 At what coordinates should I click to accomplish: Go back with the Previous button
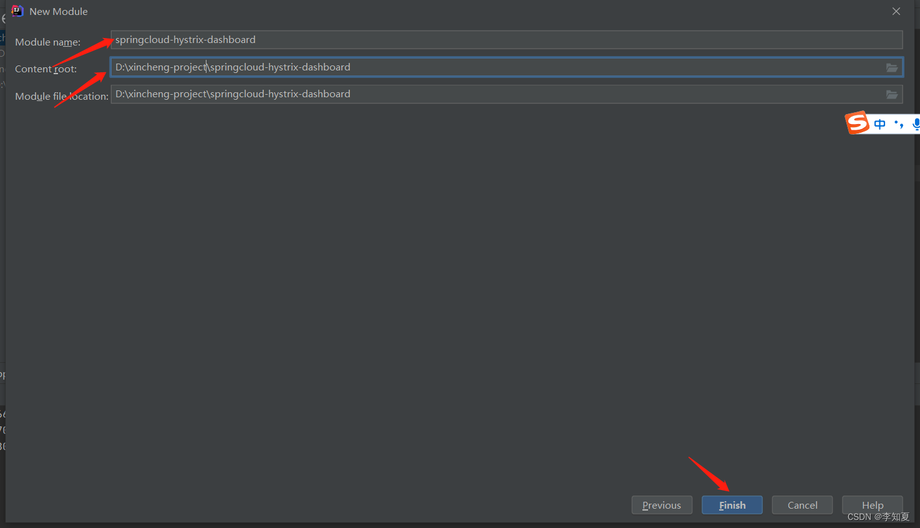click(662, 505)
